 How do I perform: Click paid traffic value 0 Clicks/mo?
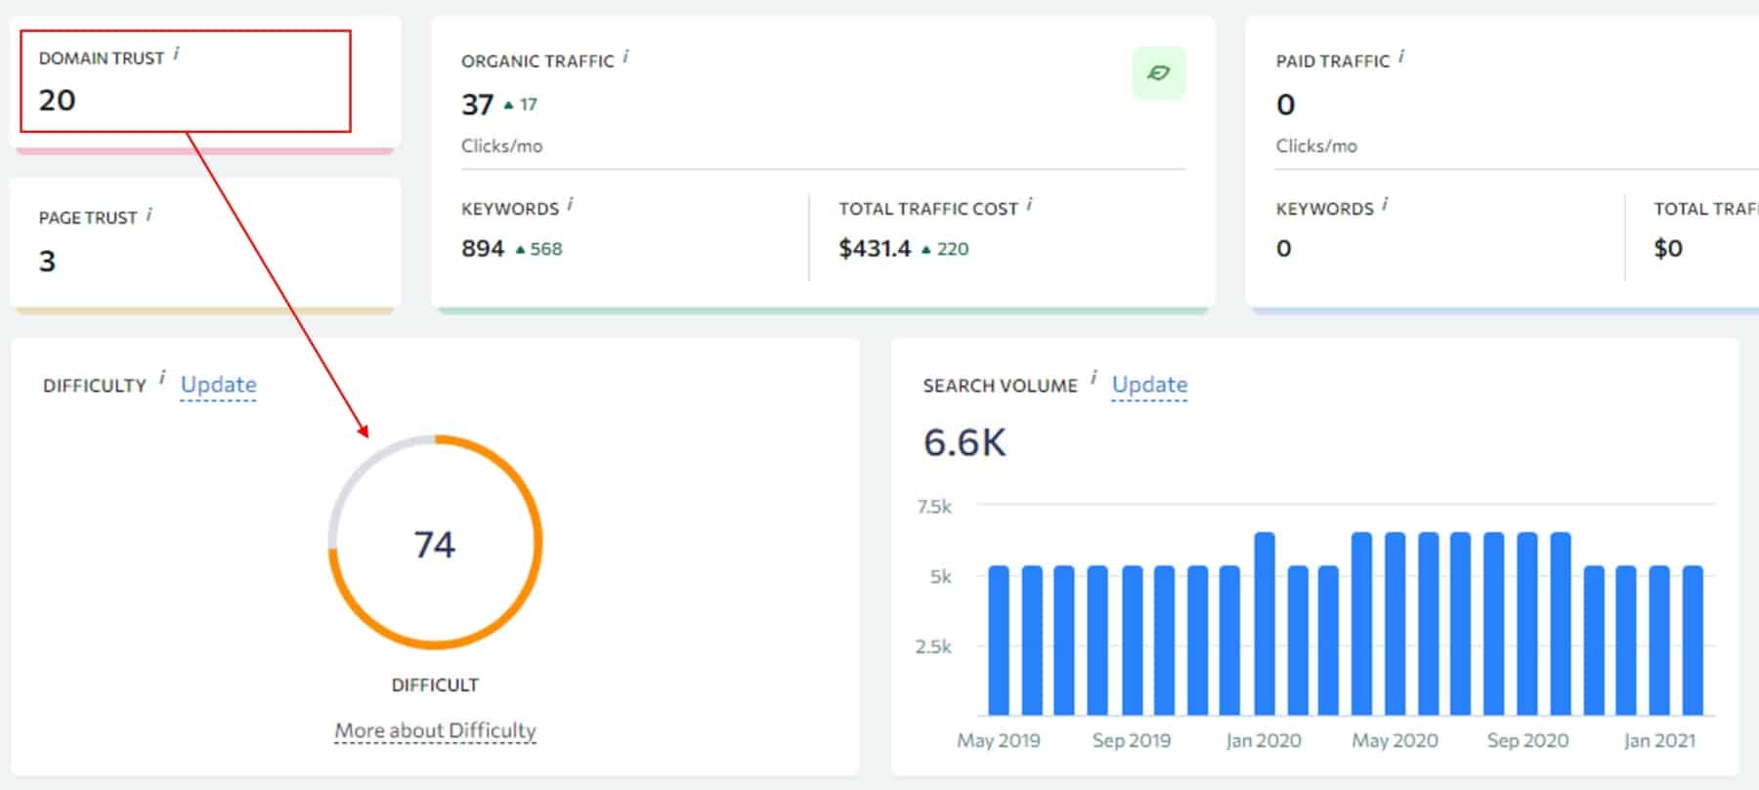(1286, 104)
